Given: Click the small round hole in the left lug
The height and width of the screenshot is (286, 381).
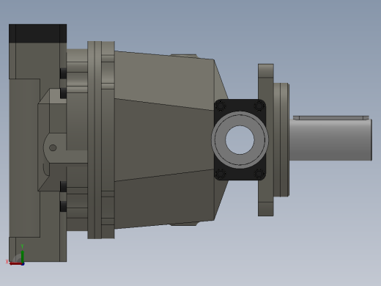Looking at the screenshot, I should click(53, 147).
